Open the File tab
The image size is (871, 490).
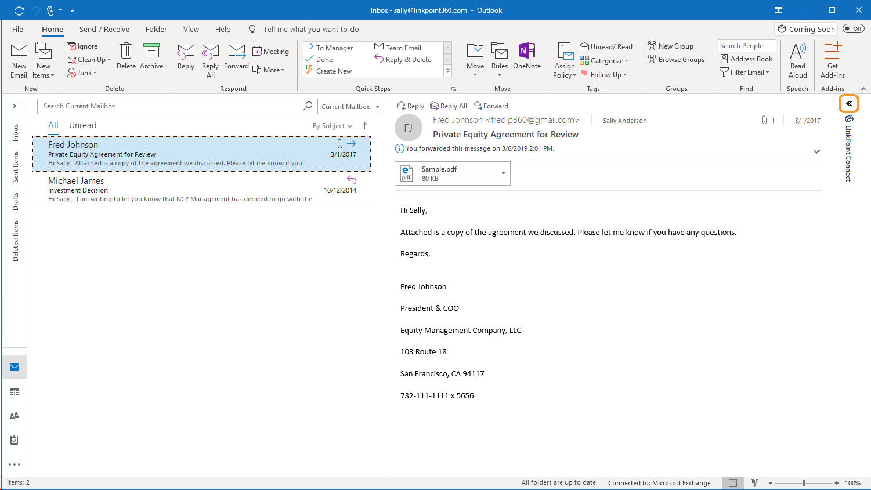pyautogui.click(x=18, y=29)
